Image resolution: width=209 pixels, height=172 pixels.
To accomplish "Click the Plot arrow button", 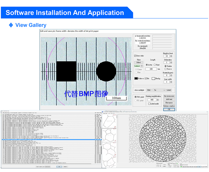I will tap(169, 103).
